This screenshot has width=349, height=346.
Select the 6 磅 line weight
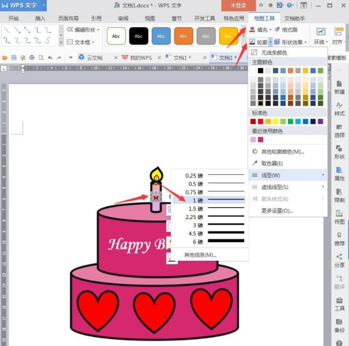[x=209, y=242]
